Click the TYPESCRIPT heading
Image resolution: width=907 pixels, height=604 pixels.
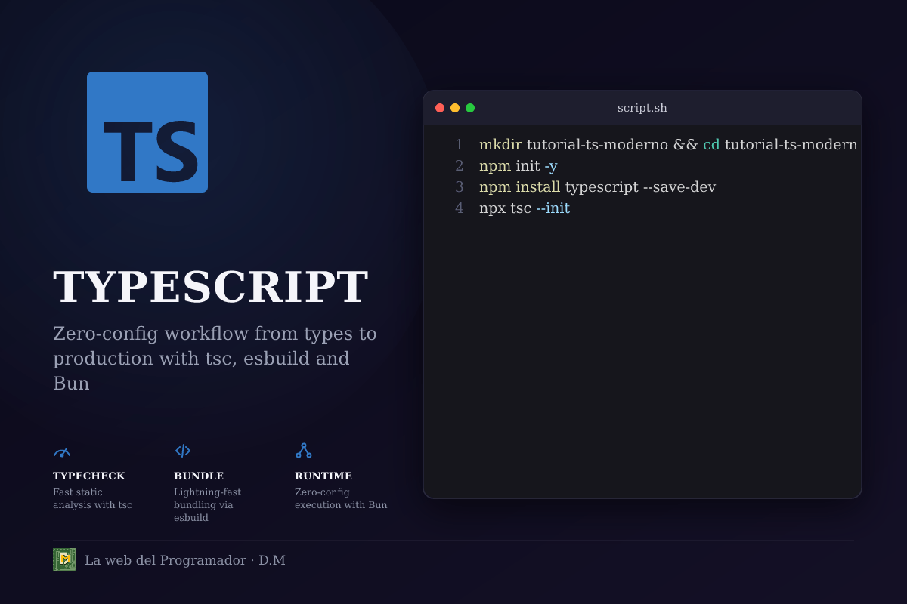click(211, 288)
